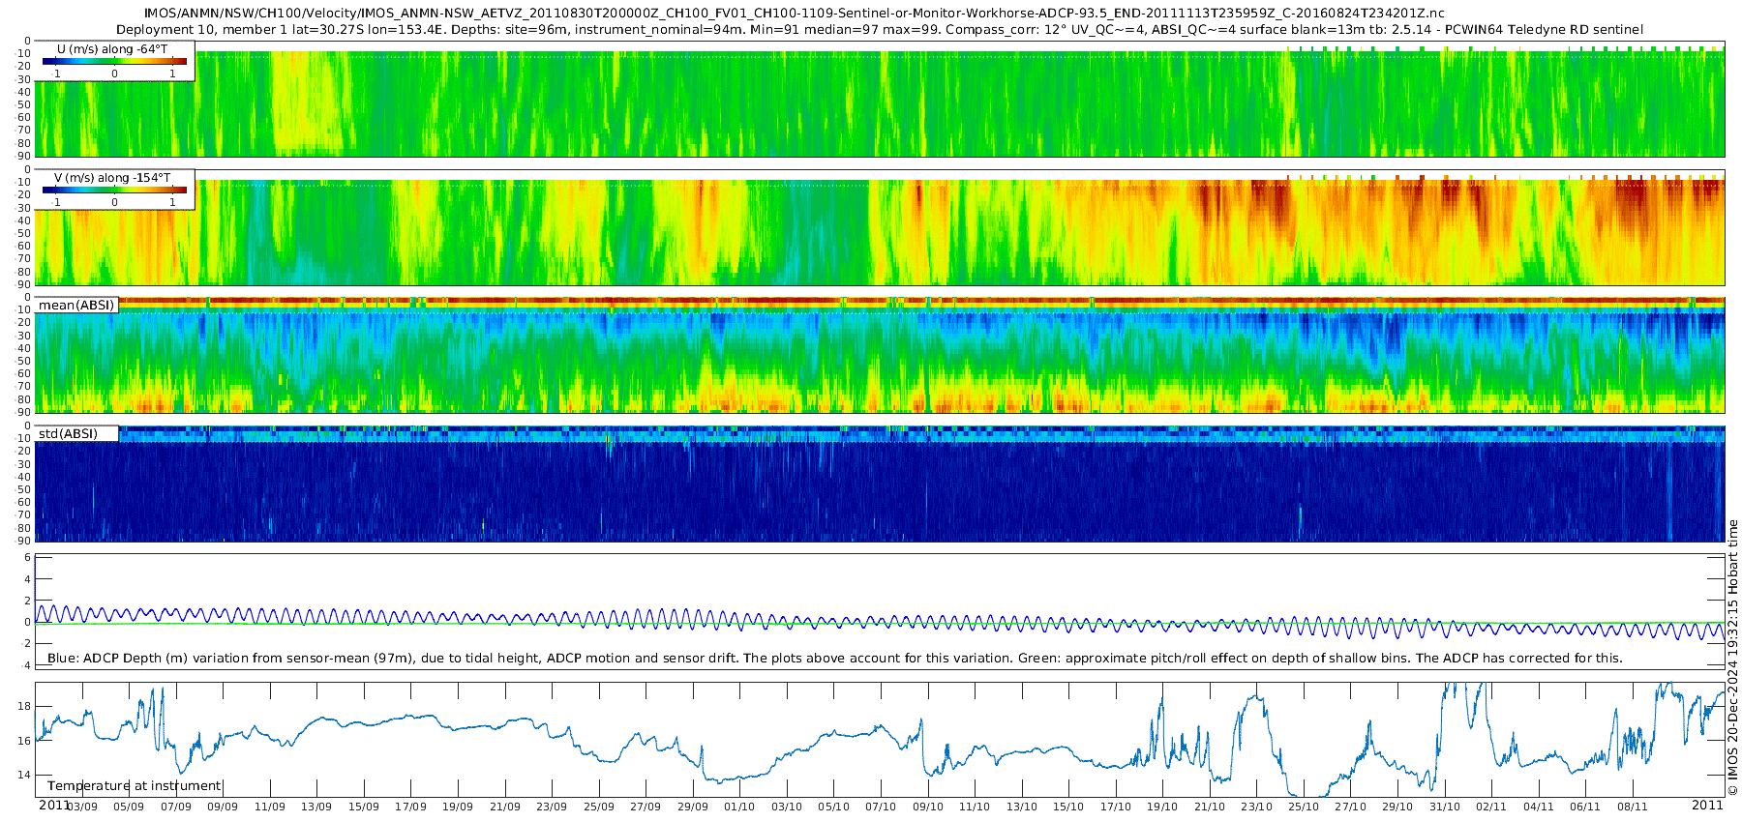This screenshot has width=1742, height=822.
Task: Select the 25/09 date tick
Action: 598,807
